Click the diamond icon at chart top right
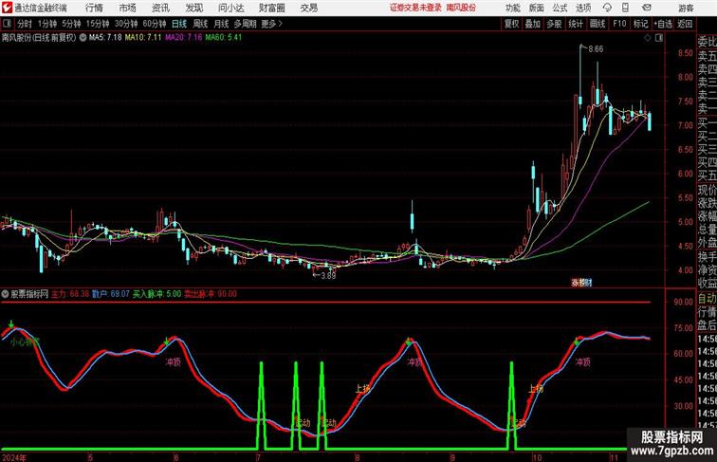The image size is (717, 462). point(648,38)
